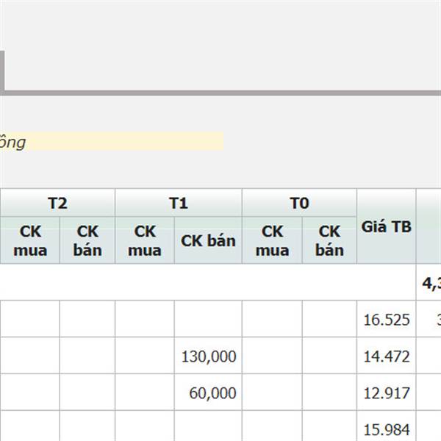
Task: Click CK mua header under T0
Action: tap(272, 241)
